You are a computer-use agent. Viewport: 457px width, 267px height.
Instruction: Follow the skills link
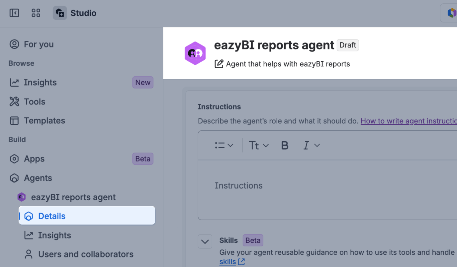(x=228, y=262)
